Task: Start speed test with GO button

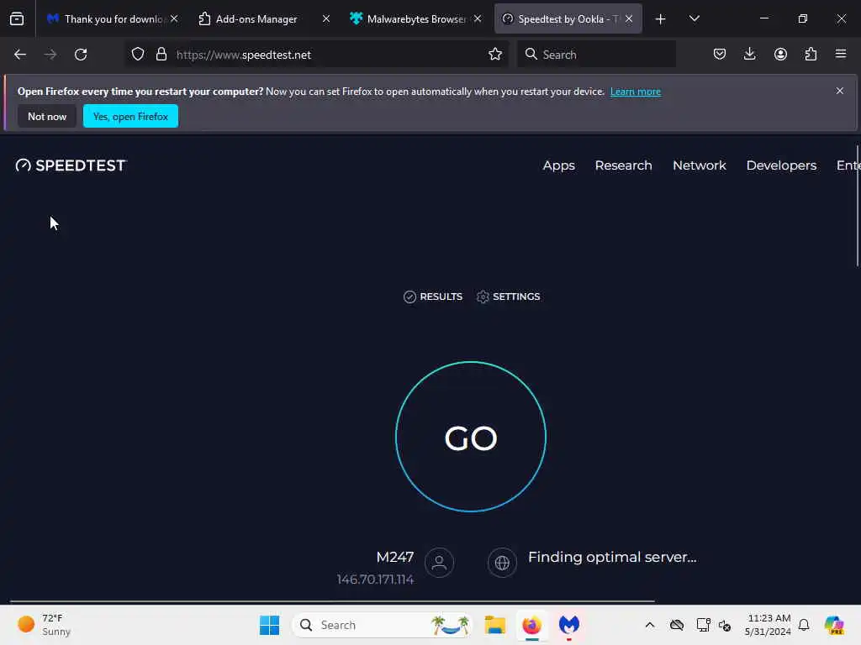Action: tap(471, 437)
